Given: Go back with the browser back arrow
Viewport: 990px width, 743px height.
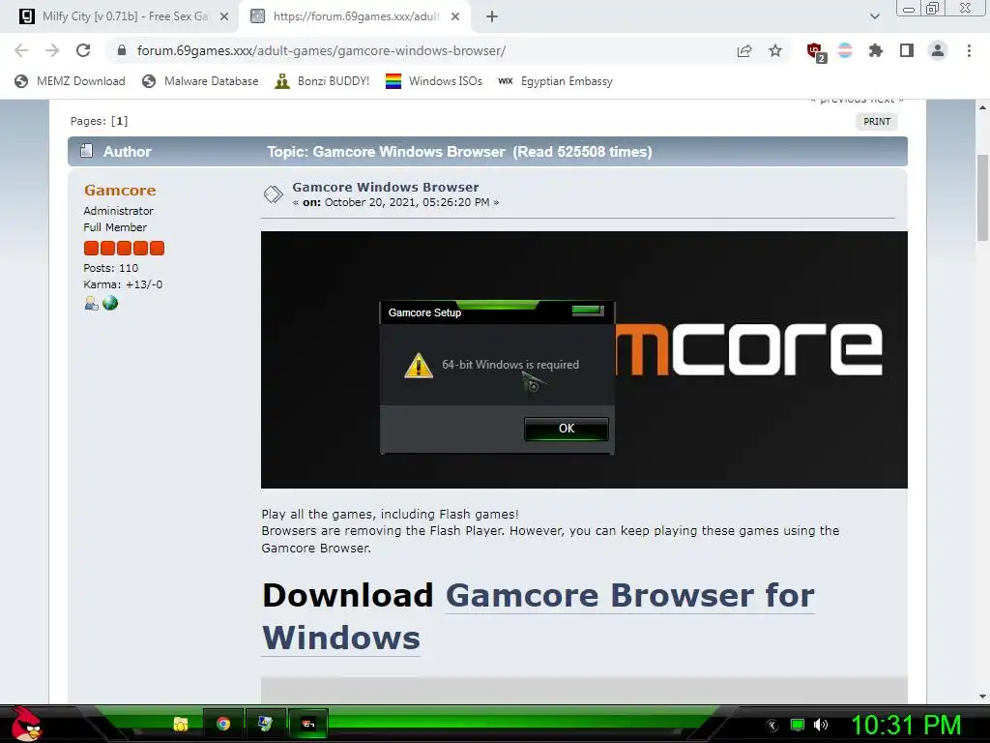Looking at the screenshot, I should [21, 50].
